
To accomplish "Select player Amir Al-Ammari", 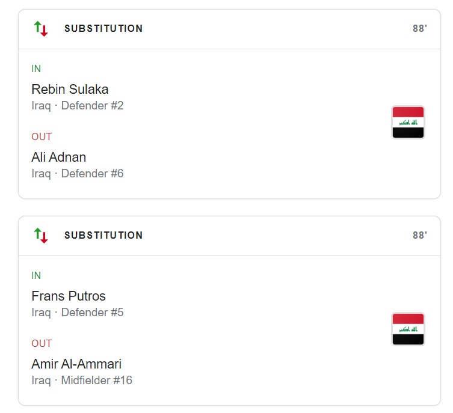I will click(x=76, y=364).
